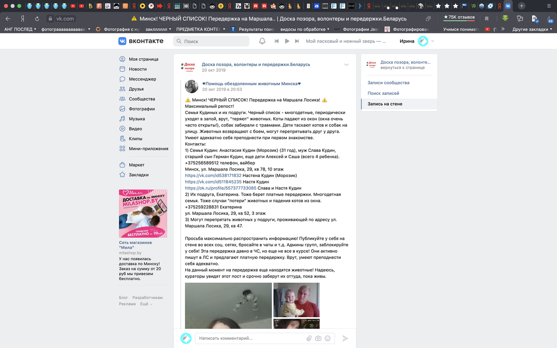Open the emoji smiley picker

(x=328, y=338)
